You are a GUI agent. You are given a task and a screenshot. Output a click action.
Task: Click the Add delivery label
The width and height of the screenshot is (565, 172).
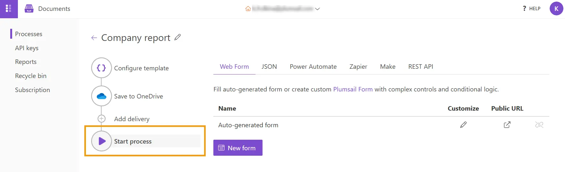132,119
